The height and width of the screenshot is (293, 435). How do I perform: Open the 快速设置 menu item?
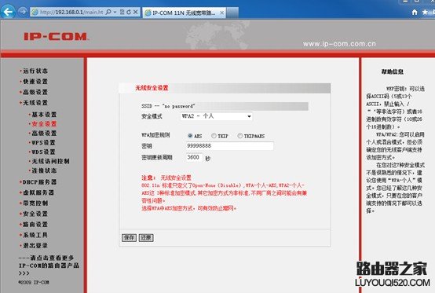(x=35, y=82)
